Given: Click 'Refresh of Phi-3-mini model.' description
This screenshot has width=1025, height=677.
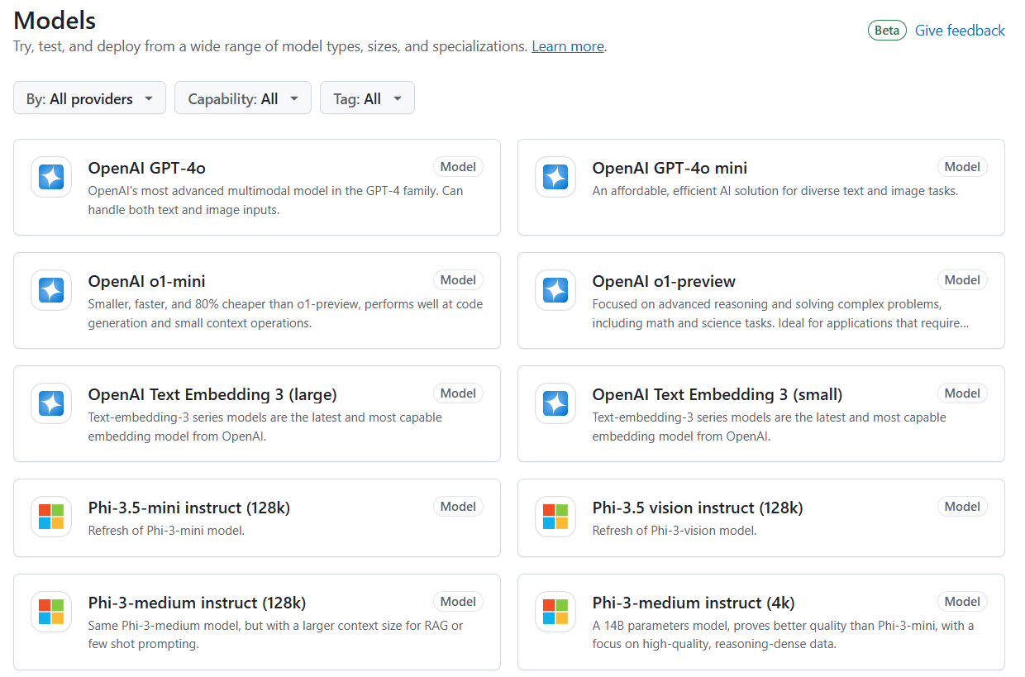Looking at the screenshot, I should [x=166, y=531].
